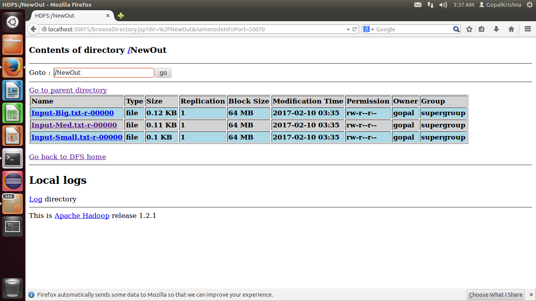The width and height of the screenshot is (536, 301).
Task: Open a new tab with the plus icon
Action: (120, 16)
